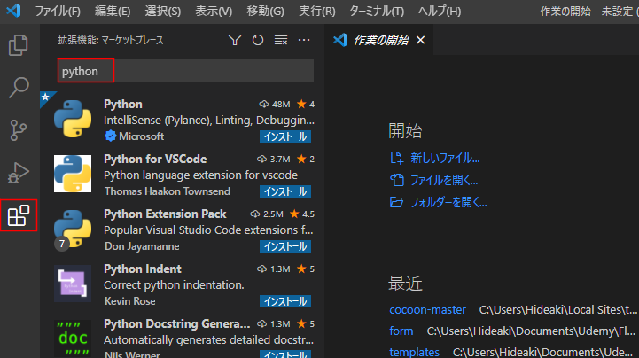Screen dimensions: 639x358
Task: Open the ヘルプ(H) menu
Action: (440, 11)
